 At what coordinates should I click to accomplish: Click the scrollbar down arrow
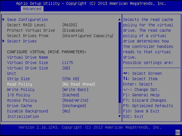click(x=119, y=116)
